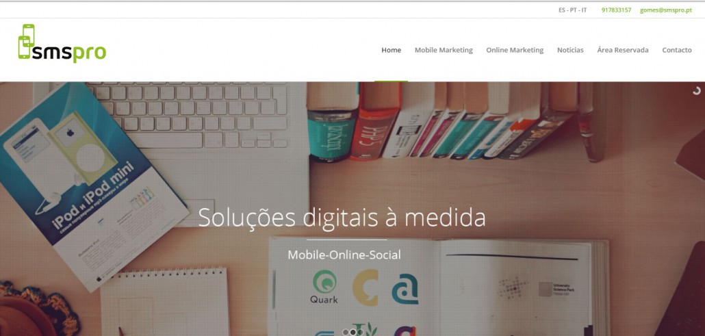The image size is (705, 336).
Task: Click the phone number 917833157
Action: point(616,10)
